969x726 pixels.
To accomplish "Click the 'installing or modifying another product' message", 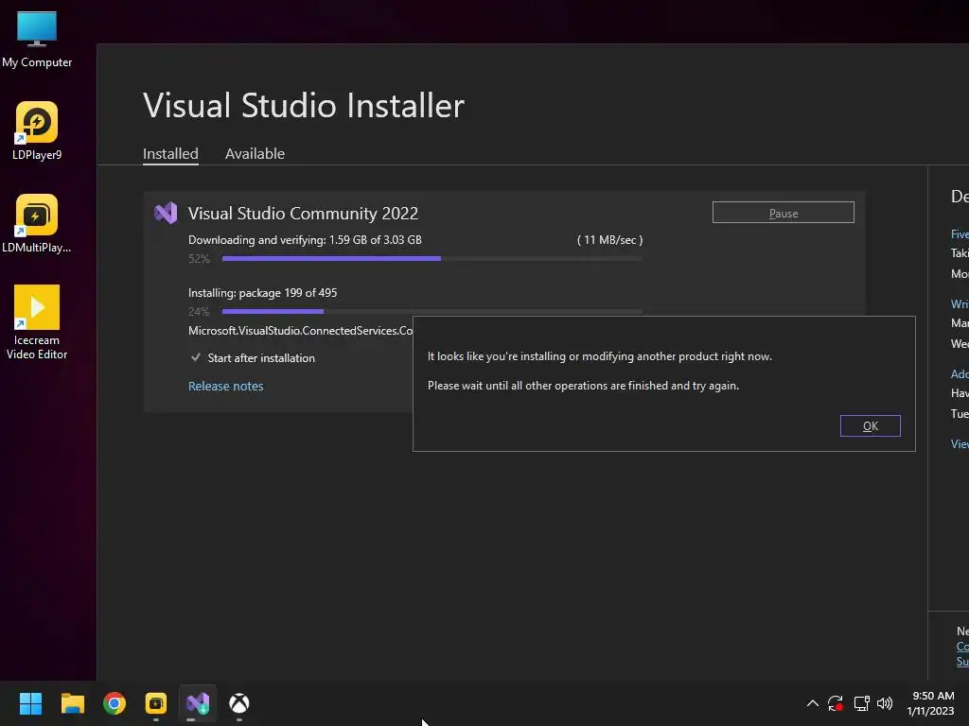I will pos(599,356).
